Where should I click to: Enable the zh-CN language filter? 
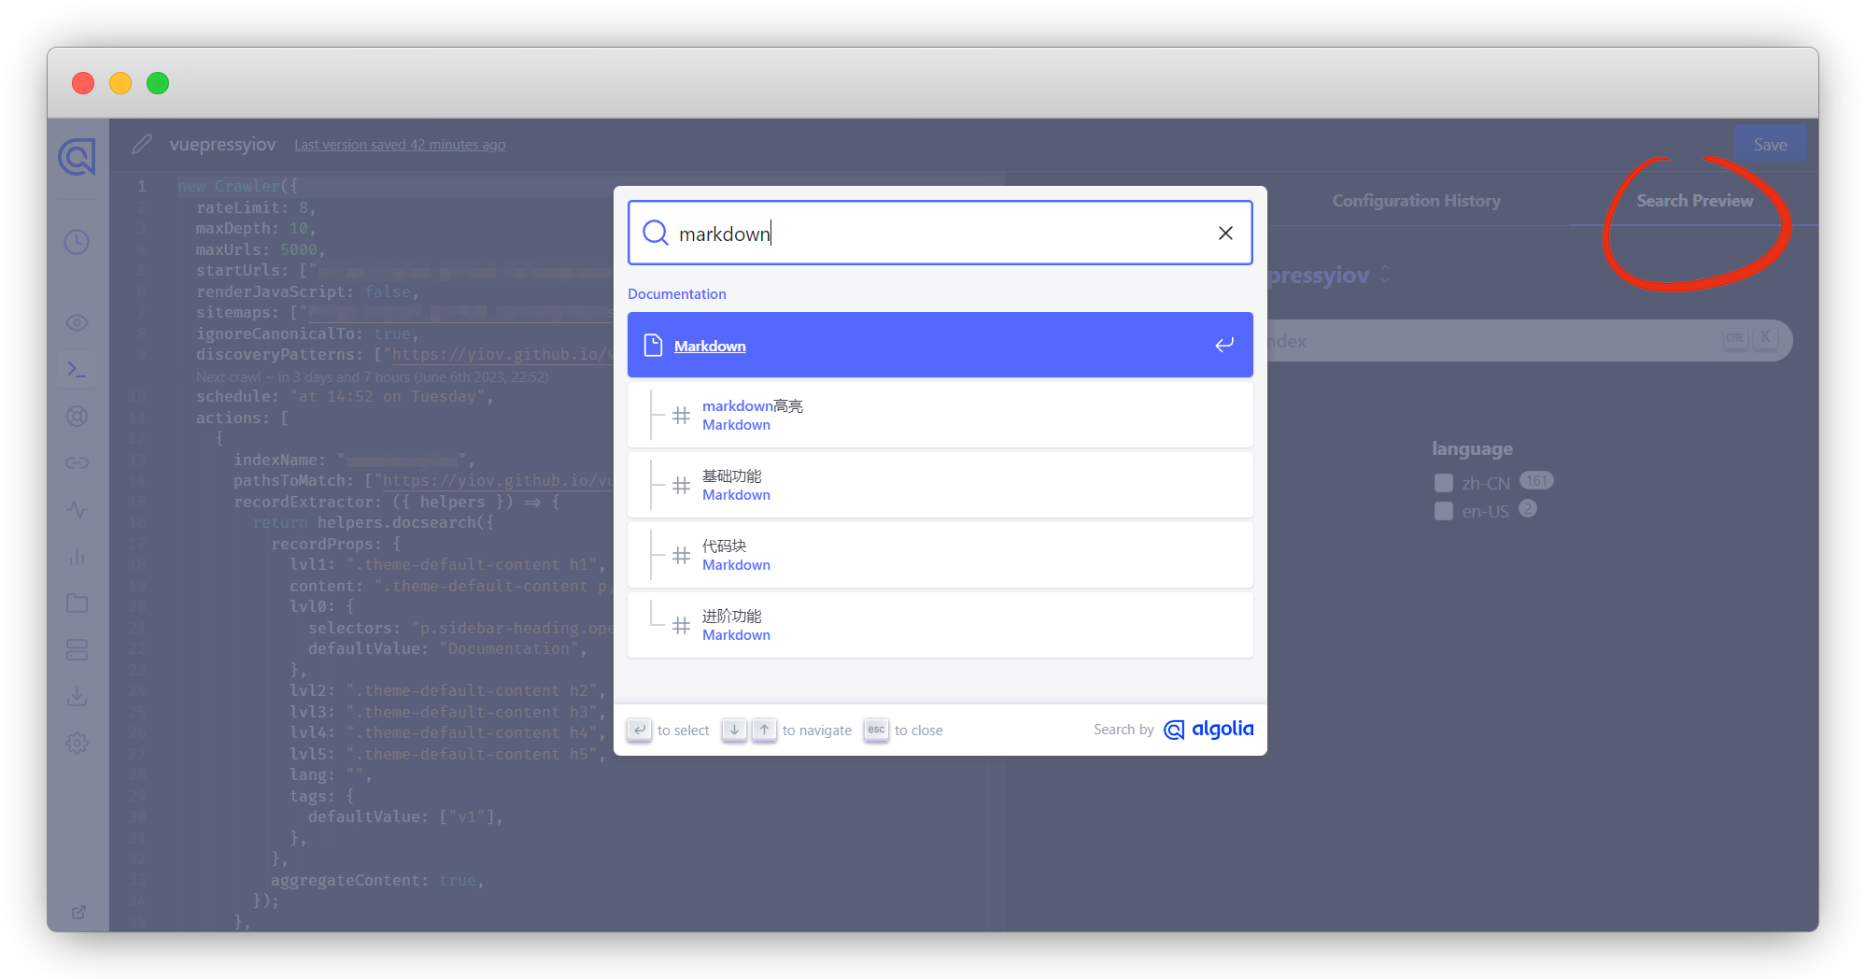coord(1442,482)
